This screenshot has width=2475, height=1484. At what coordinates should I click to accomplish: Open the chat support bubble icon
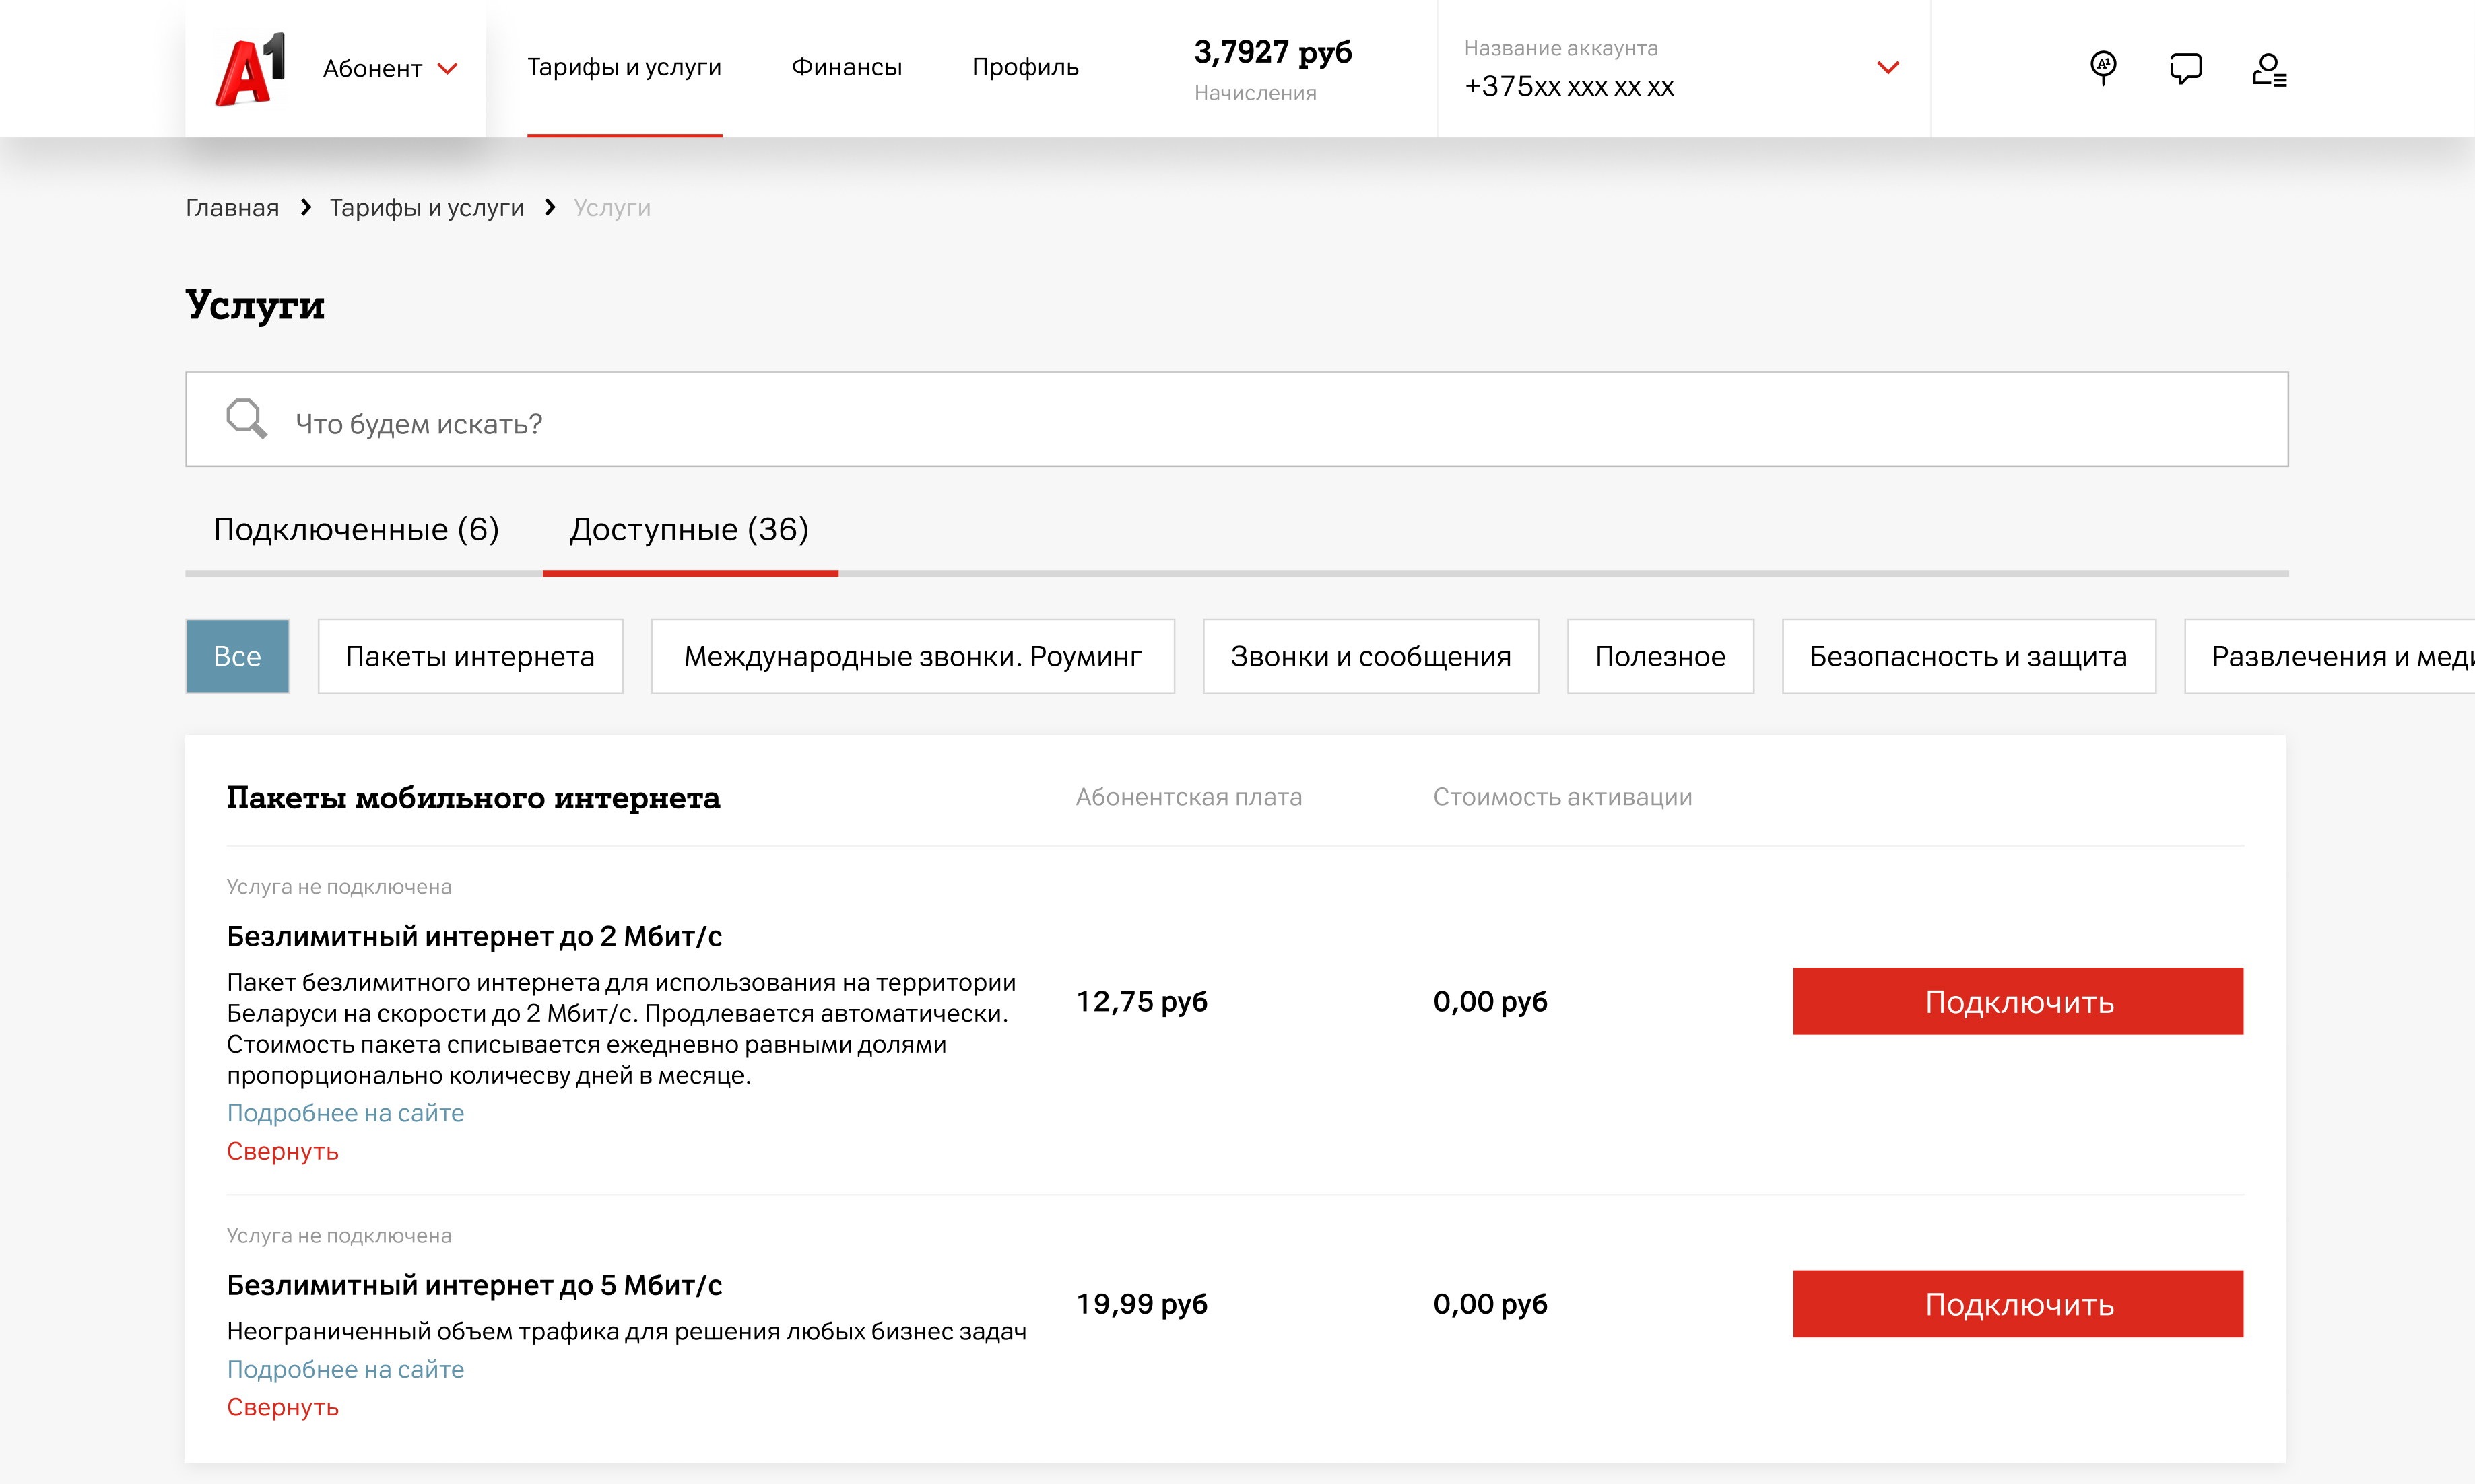[2185, 68]
